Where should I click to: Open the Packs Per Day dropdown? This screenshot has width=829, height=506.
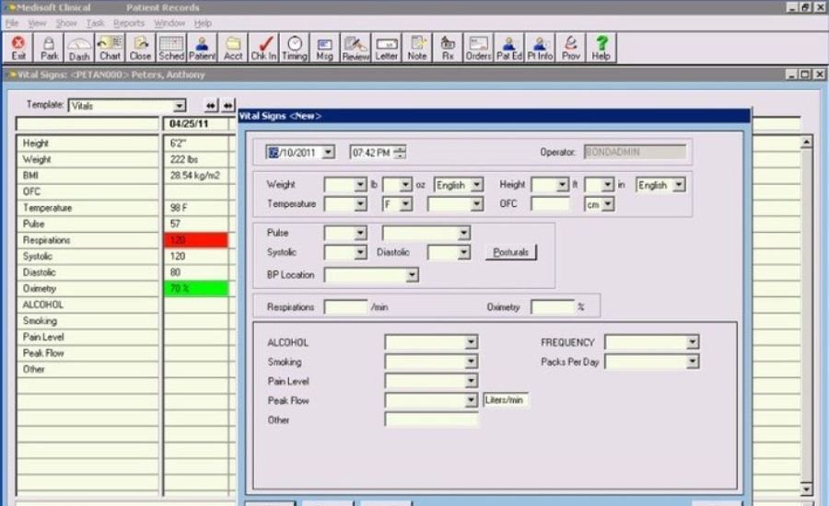click(692, 362)
